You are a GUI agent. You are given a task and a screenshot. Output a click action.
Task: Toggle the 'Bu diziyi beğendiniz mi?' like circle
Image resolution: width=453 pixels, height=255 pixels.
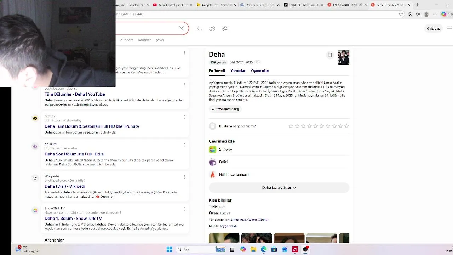pyautogui.click(x=212, y=126)
